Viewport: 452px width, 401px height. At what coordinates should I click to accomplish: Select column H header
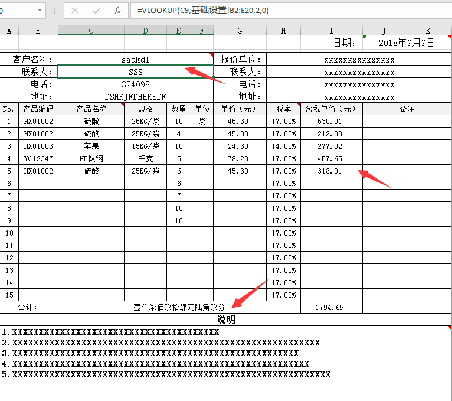click(x=284, y=31)
